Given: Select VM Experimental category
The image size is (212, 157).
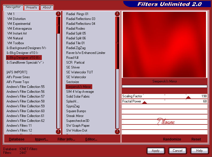Looking at the screenshot, I should coord(19,24).
